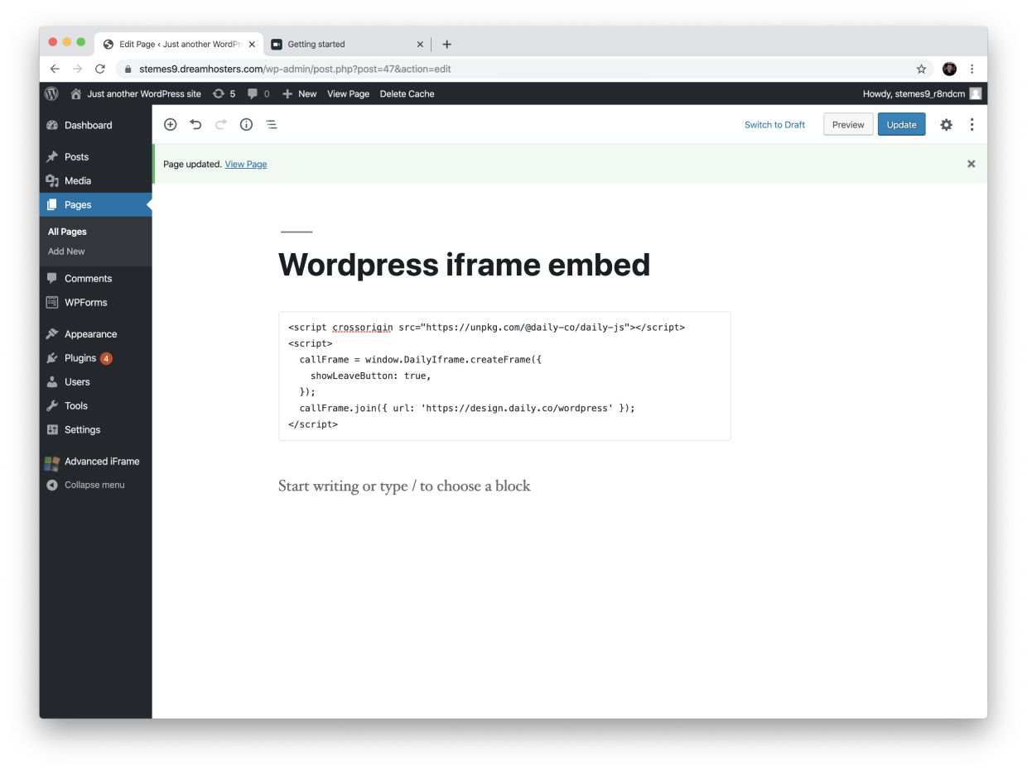Select the Add New submenu item
1027x771 pixels.
click(66, 251)
